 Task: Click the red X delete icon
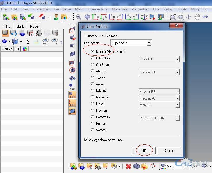128,166
